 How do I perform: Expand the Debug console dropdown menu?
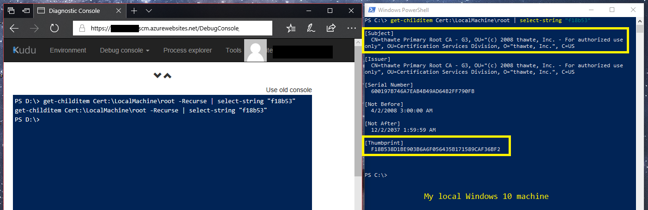tap(125, 50)
